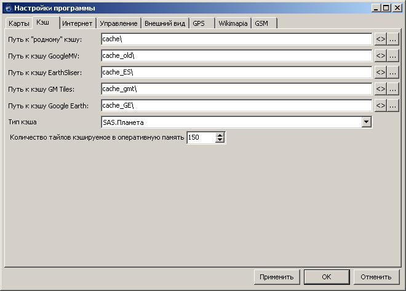The height and width of the screenshot is (291, 406).
Task: Select the Wikimapia tab
Action: [233, 23]
